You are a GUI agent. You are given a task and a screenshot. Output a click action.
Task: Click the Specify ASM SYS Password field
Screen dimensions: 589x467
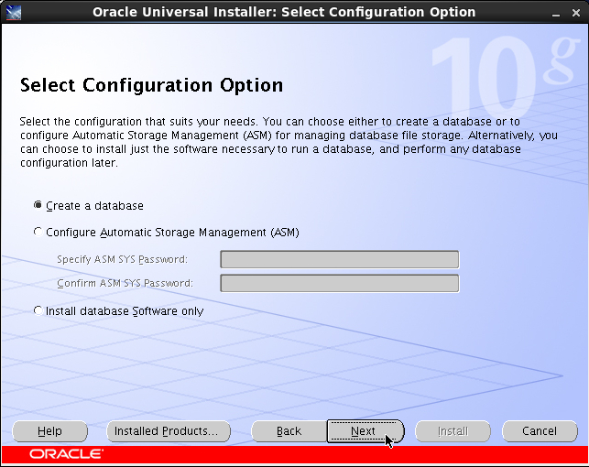coord(340,259)
